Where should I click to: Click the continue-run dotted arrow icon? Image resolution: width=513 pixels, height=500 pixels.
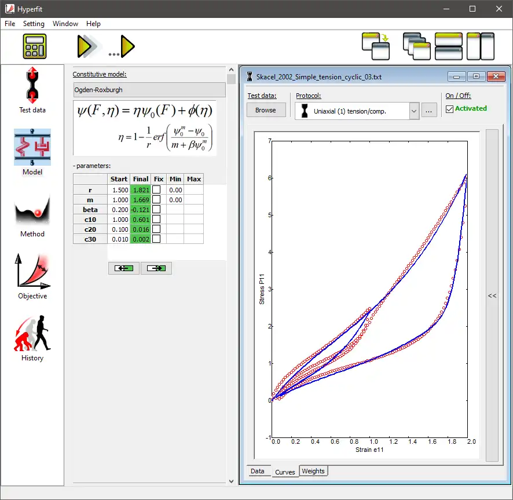122,46
